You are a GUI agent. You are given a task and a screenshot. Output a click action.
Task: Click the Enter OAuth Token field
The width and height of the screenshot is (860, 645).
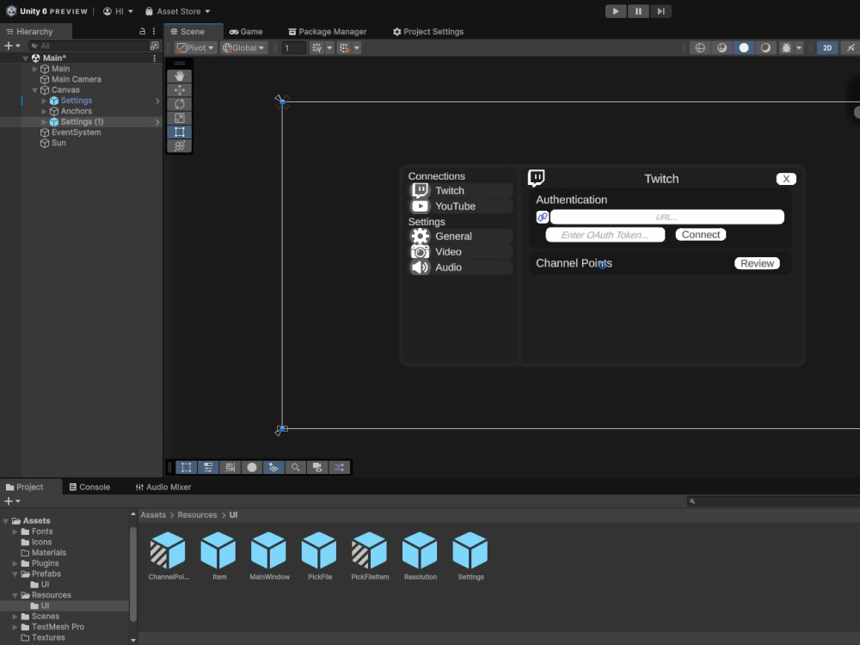[605, 235]
